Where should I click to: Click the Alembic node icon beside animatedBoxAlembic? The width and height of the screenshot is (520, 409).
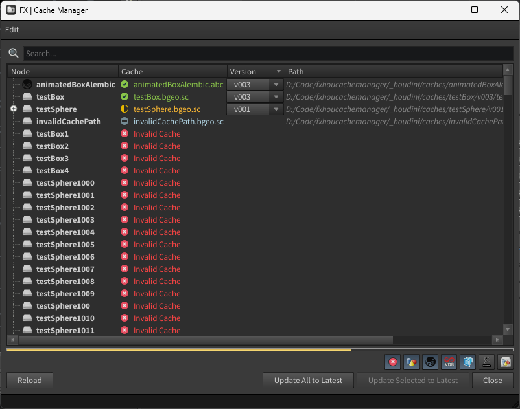(27, 85)
